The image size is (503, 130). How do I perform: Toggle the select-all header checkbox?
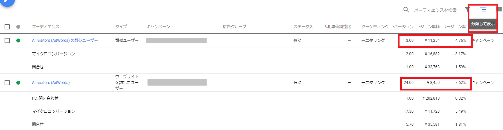[7, 27]
